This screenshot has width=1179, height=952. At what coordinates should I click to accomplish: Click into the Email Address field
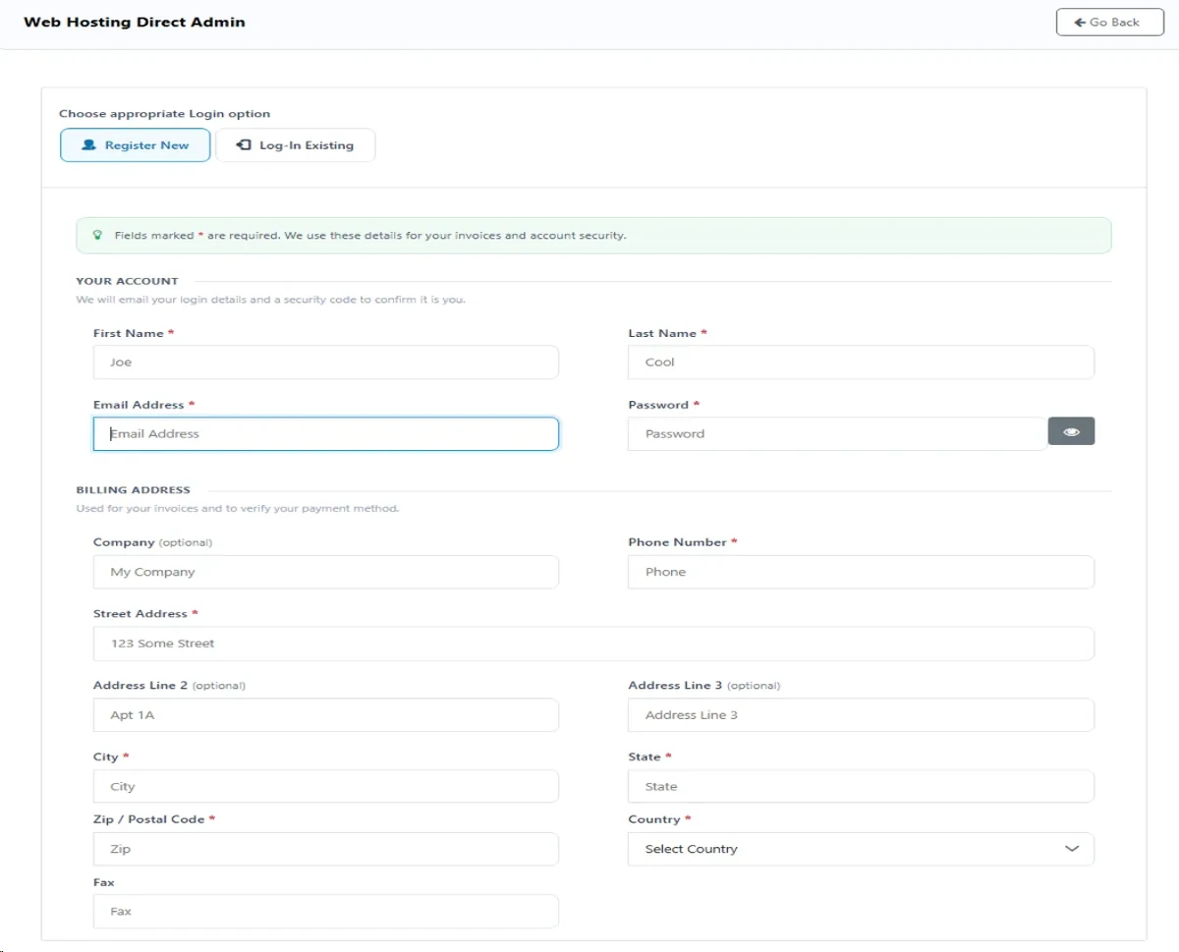point(326,433)
